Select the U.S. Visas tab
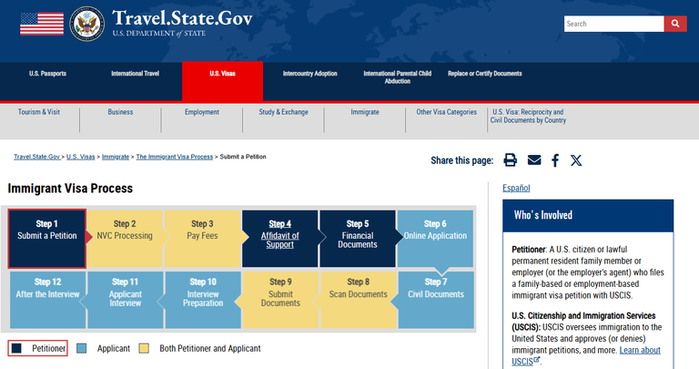 pos(222,81)
